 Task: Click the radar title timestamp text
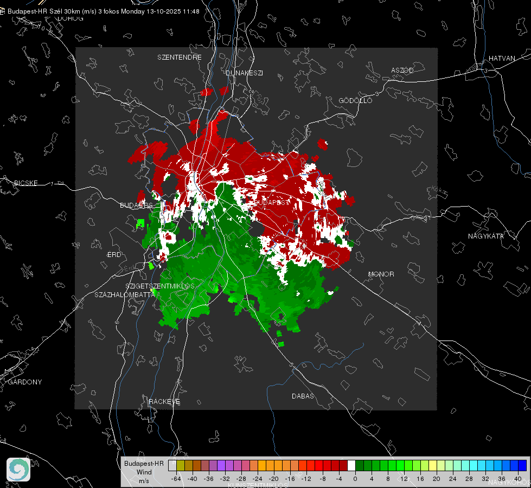pos(103,11)
